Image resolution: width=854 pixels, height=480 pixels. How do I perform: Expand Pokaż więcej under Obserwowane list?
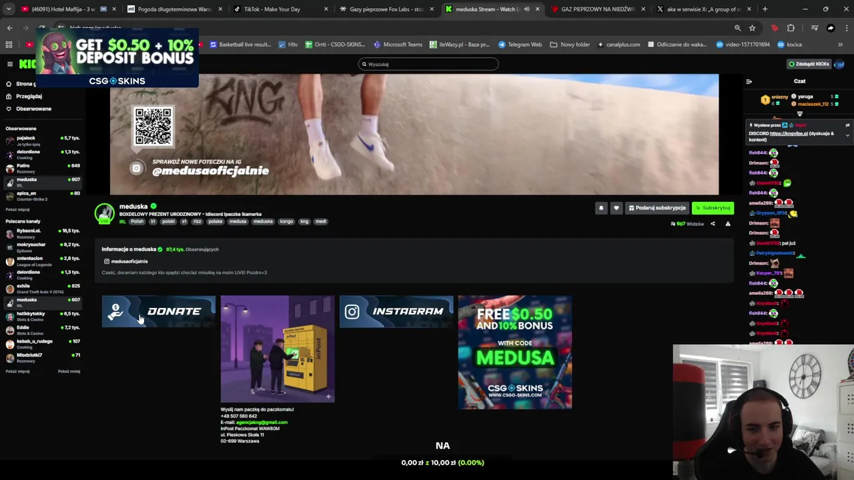pos(17,209)
